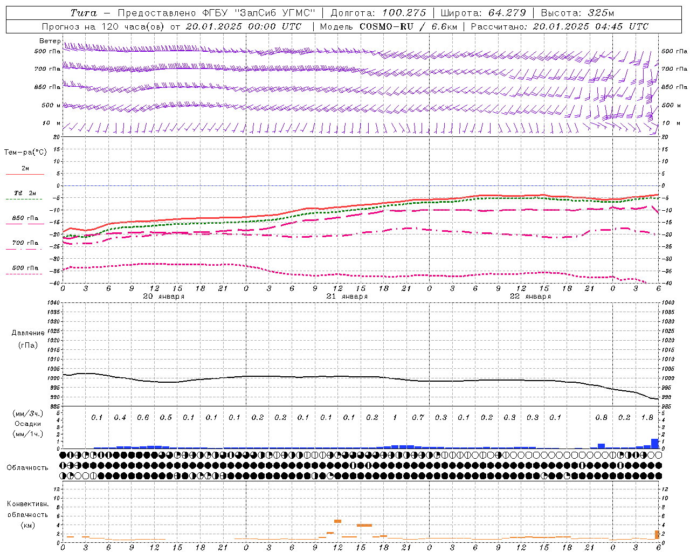Image resolution: width=690 pixels, height=552 pixels.
Task: Click the "Широта: 64.279" latitude value
Action: pos(483,13)
